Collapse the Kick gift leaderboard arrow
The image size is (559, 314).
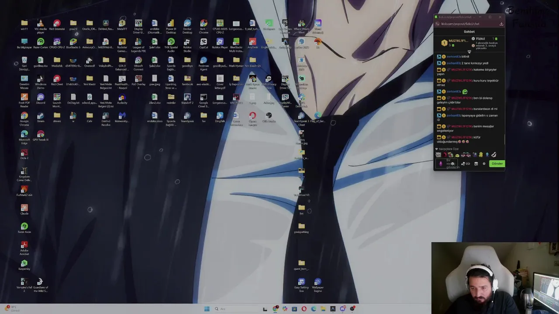(469, 52)
